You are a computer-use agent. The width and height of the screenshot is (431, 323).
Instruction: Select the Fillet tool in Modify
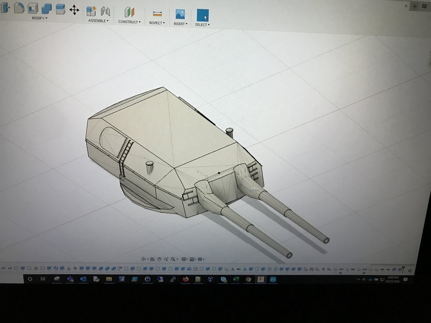click(19, 8)
